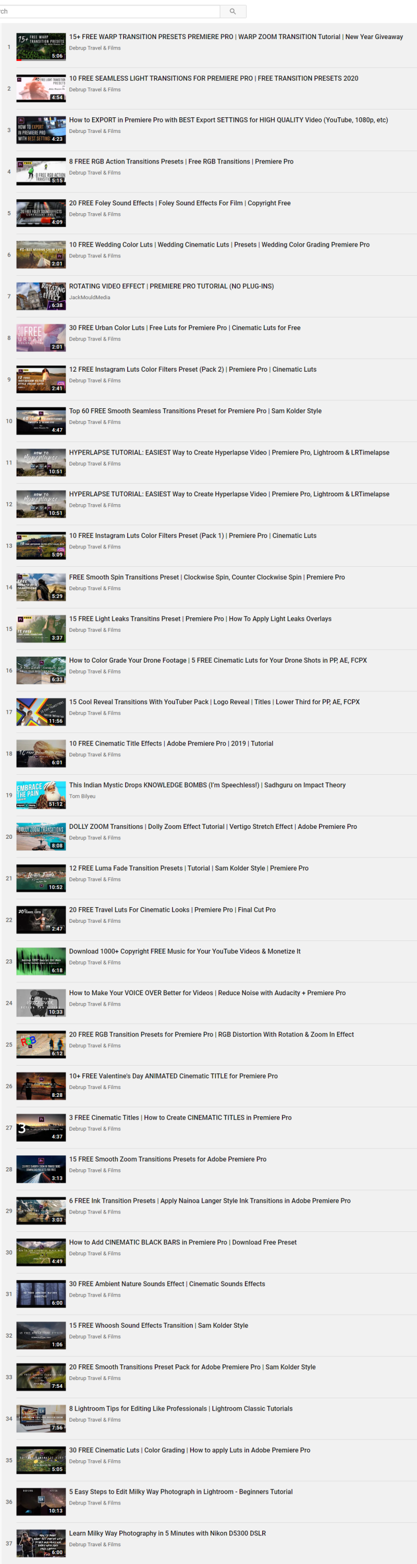Click thumbnail of 3 FREE Cinematic Titles video
The width and height of the screenshot is (417, 1564).
pos(41,1128)
